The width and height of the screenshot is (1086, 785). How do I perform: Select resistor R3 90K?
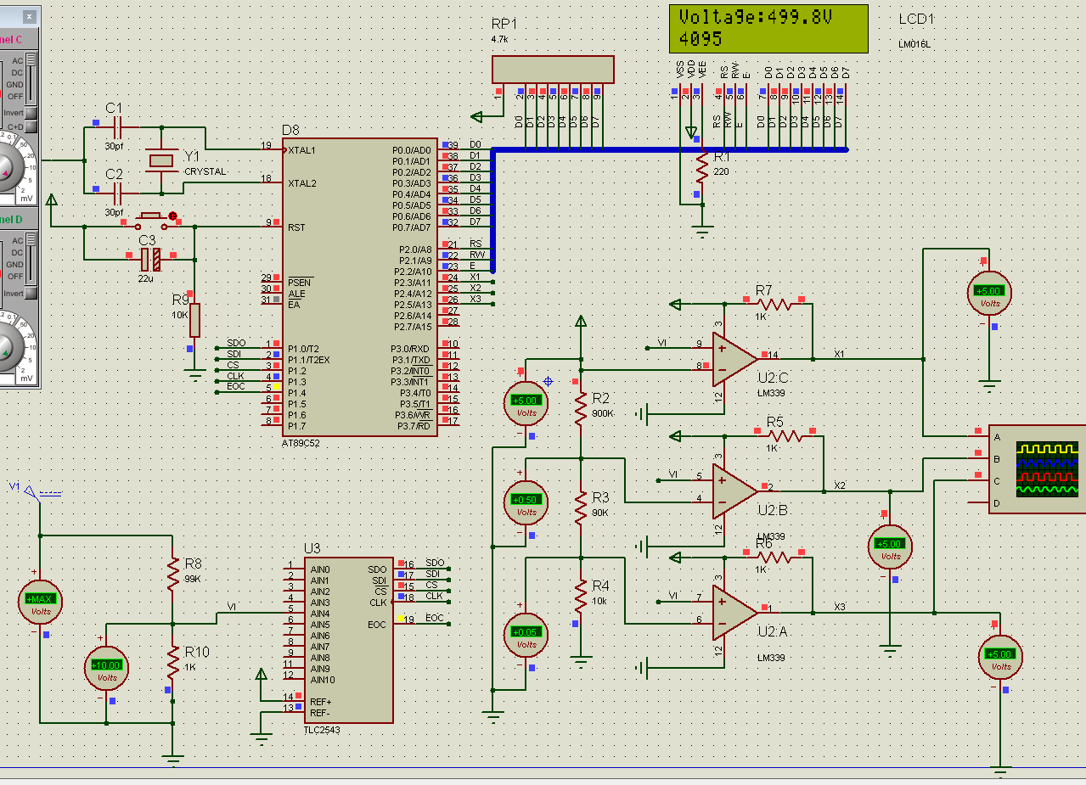tap(581, 507)
